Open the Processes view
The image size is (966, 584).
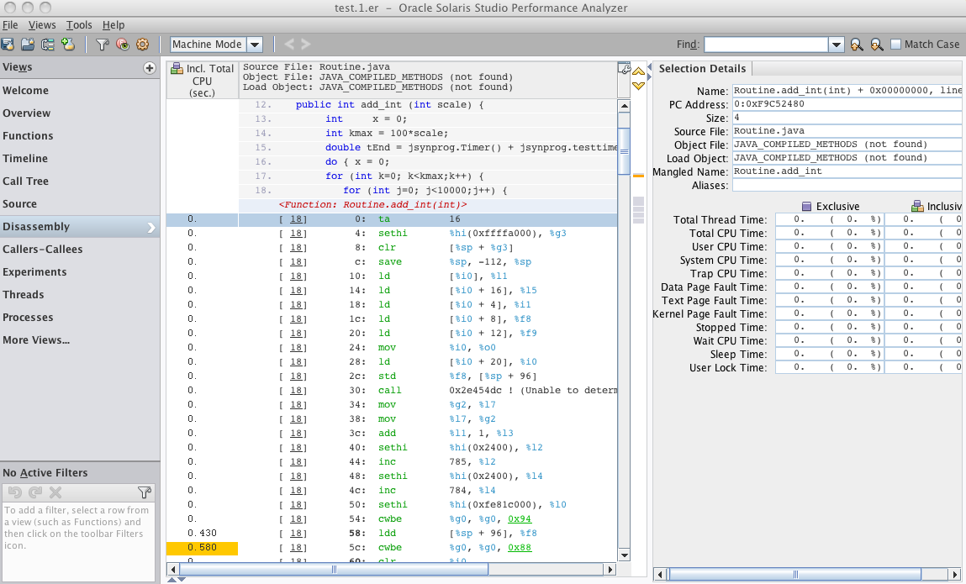(x=80, y=318)
